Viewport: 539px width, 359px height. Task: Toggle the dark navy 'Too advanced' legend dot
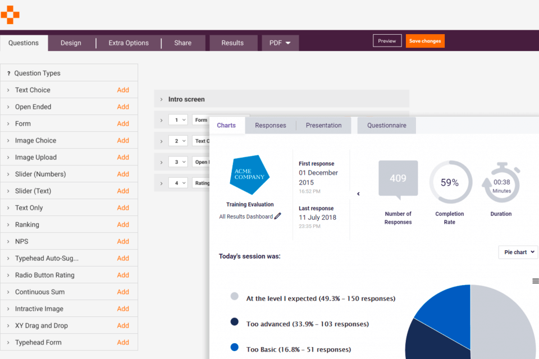point(235,321)
